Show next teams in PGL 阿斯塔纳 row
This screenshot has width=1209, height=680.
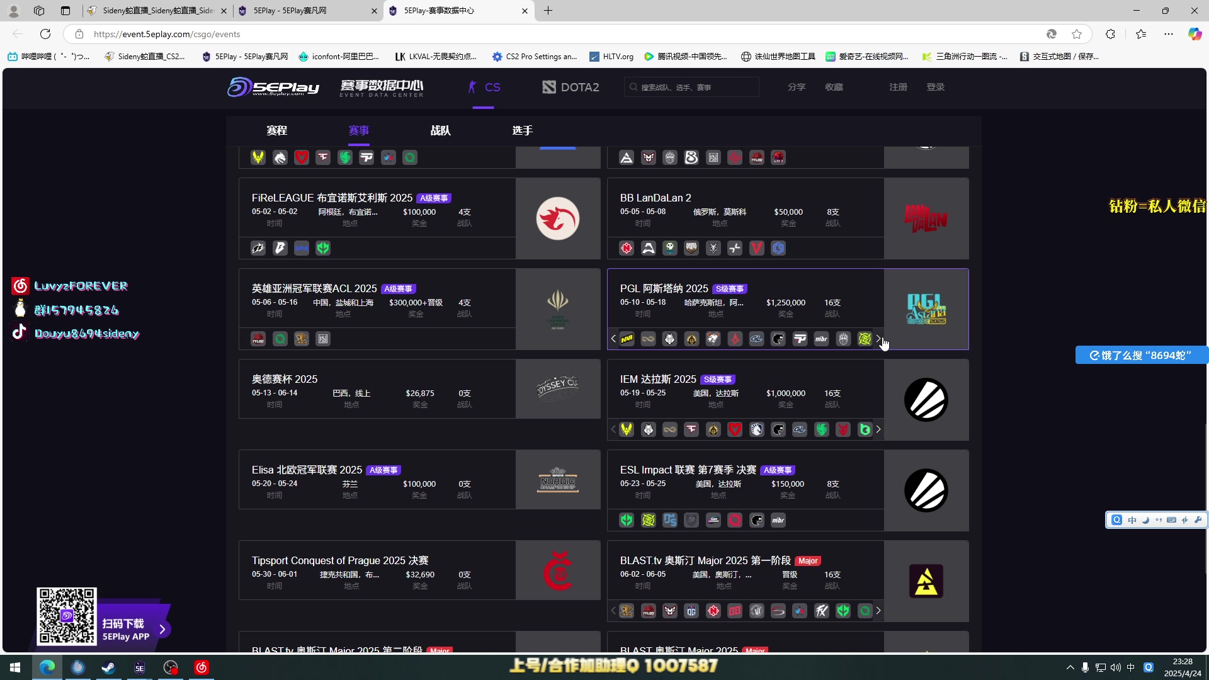(878, 339)
